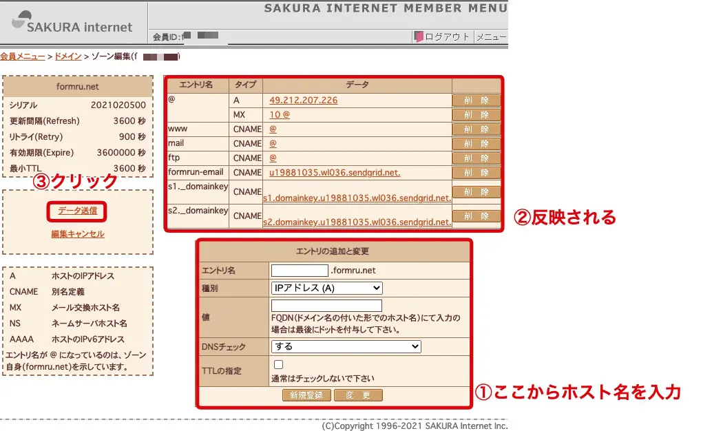Open the ftp CNAME @ value

[x=273, y=158]
